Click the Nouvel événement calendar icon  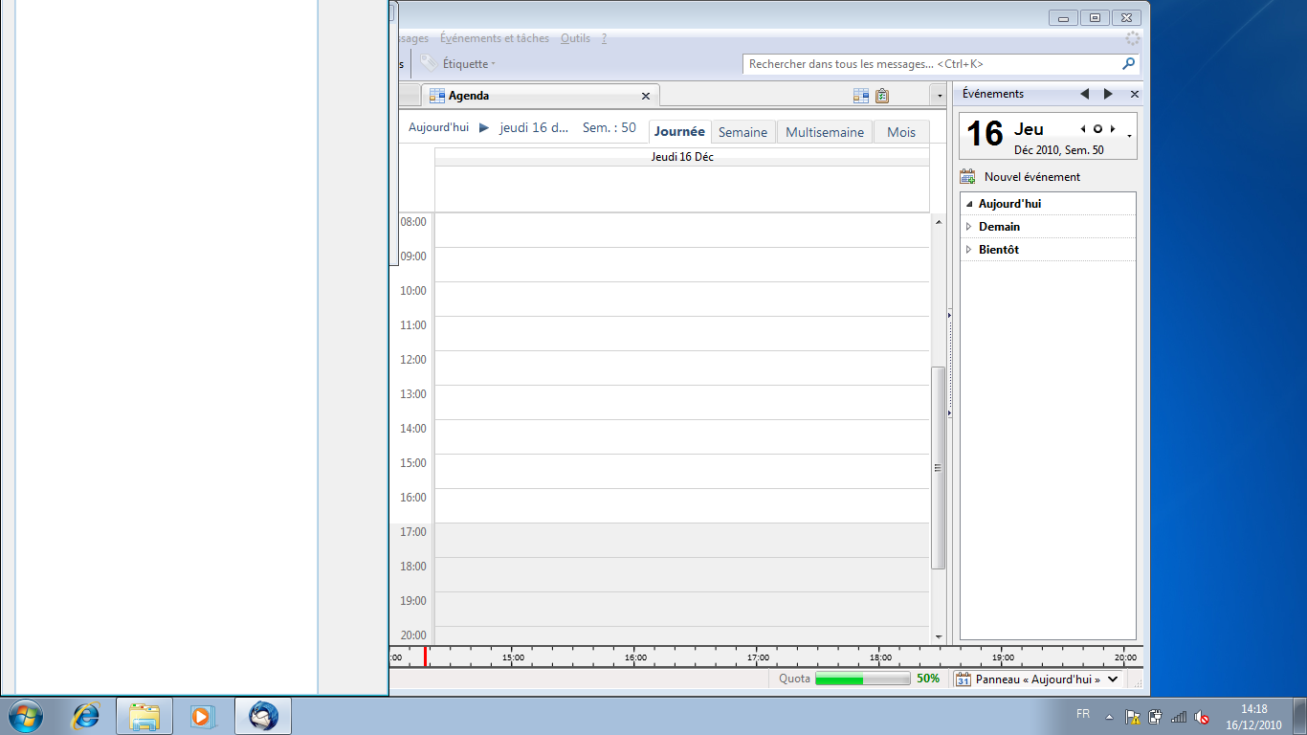[967, 177]
